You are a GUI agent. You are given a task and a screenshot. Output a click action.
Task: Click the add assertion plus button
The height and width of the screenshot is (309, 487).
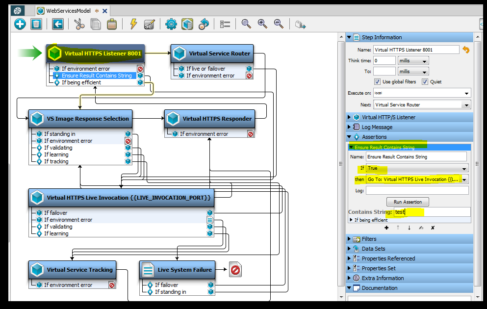coord(386,228)
